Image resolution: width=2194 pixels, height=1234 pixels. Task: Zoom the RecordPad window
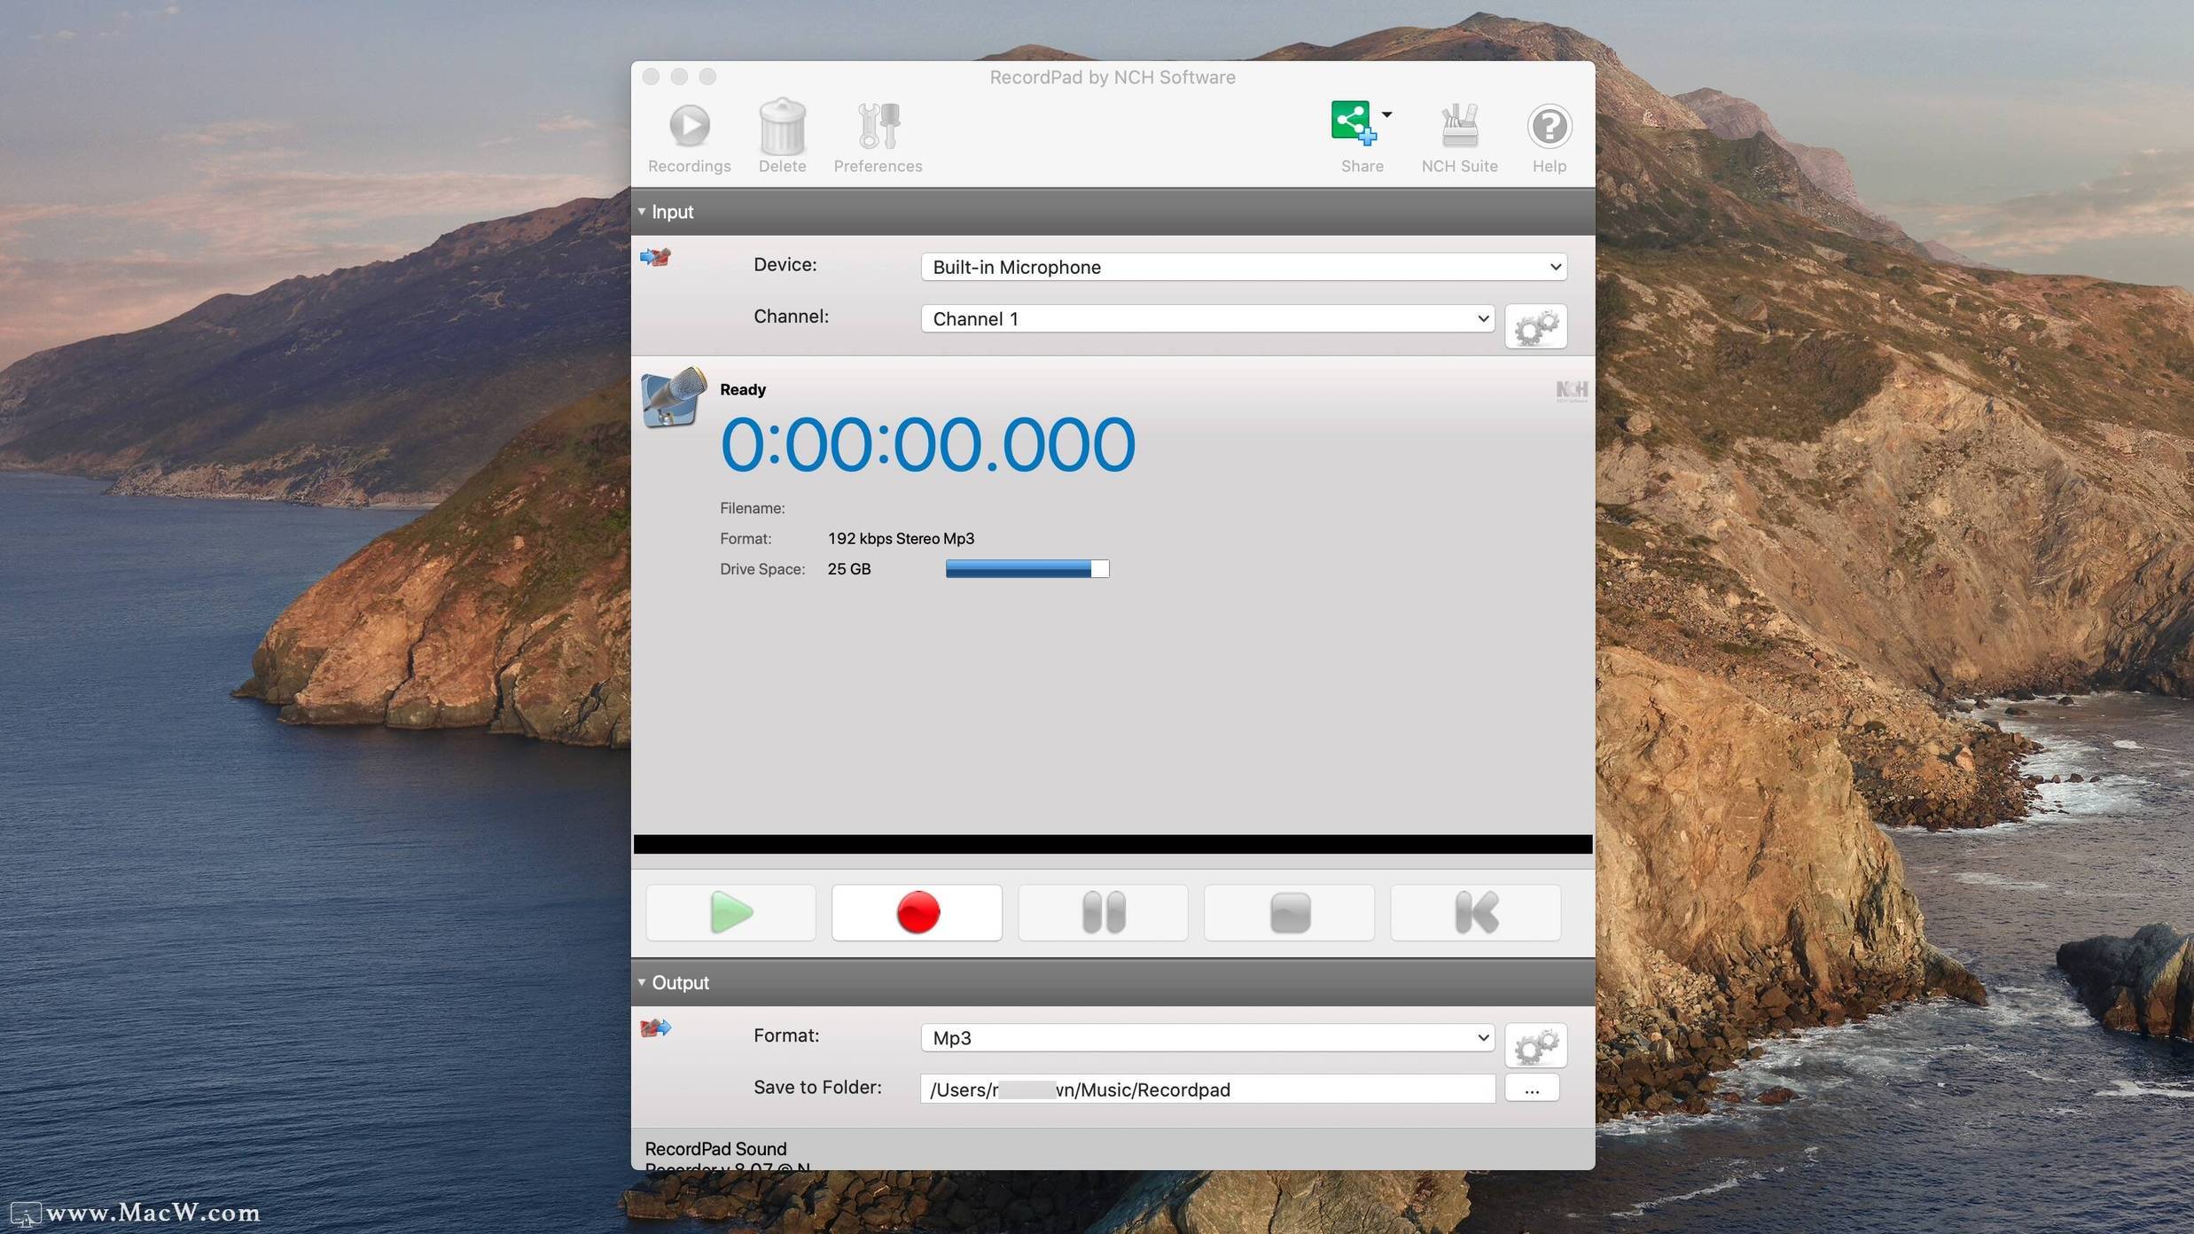click(x=707, y=76)
